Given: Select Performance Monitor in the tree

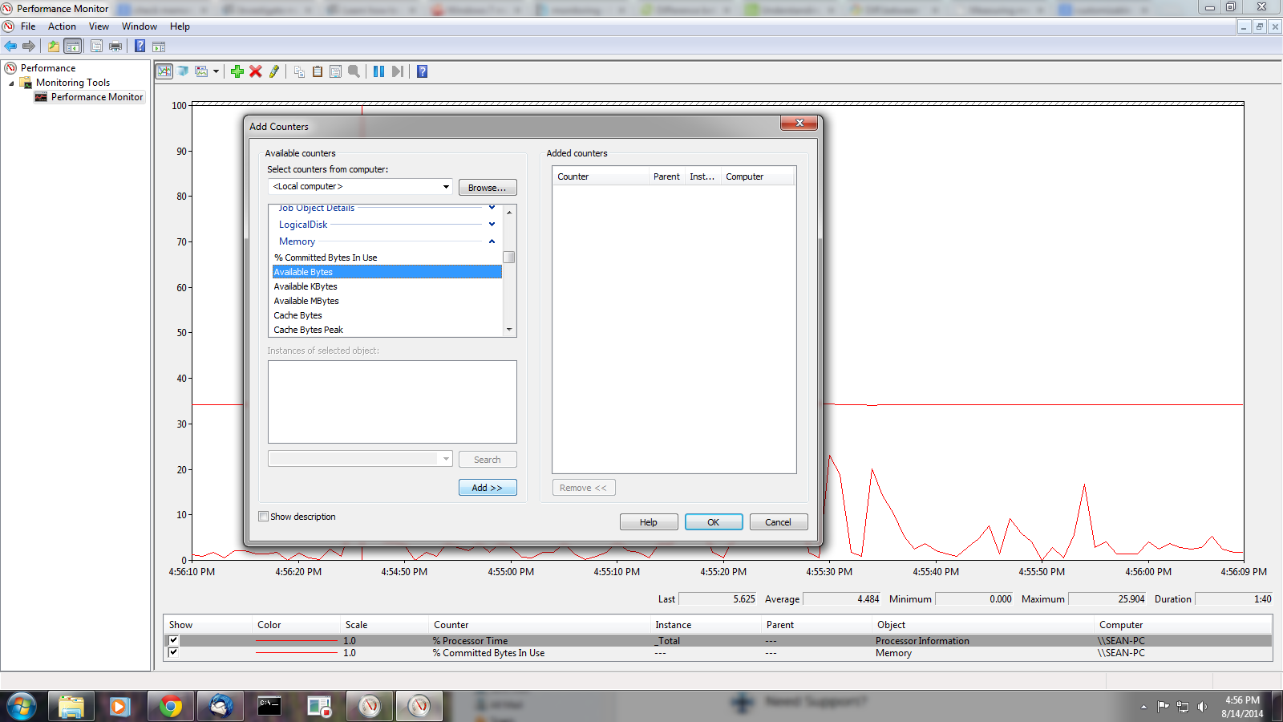Looking at the screenshot, I should tap(97, 97).
